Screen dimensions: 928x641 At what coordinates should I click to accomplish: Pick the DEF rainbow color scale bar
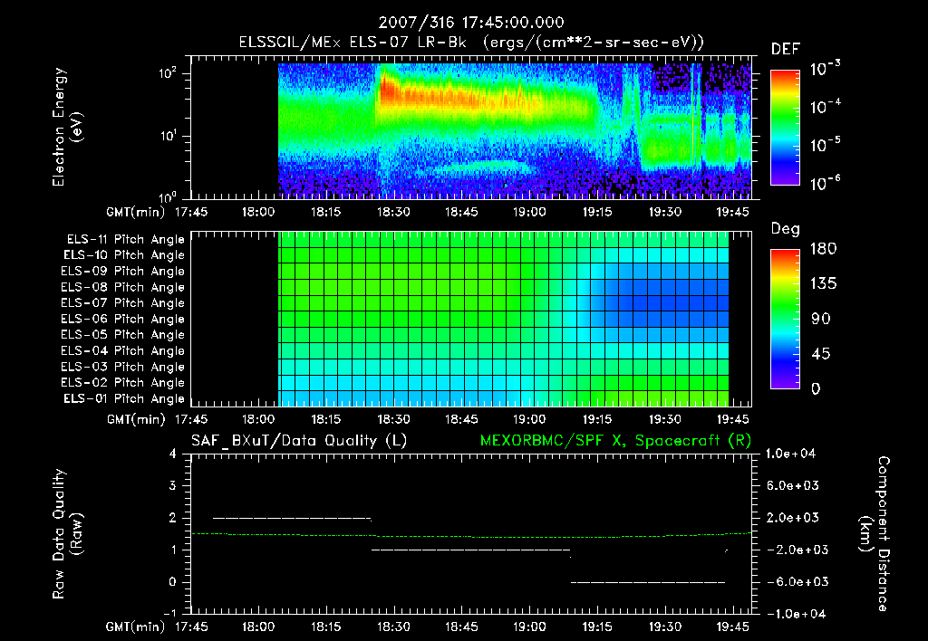pyautogui.click(x=785, y=128)
